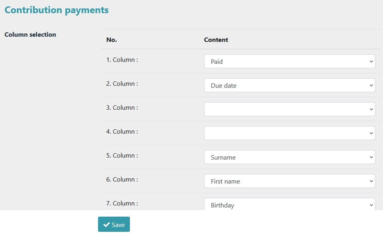Click the No. column header
This screenshot has height=235, width=383.
112,40
